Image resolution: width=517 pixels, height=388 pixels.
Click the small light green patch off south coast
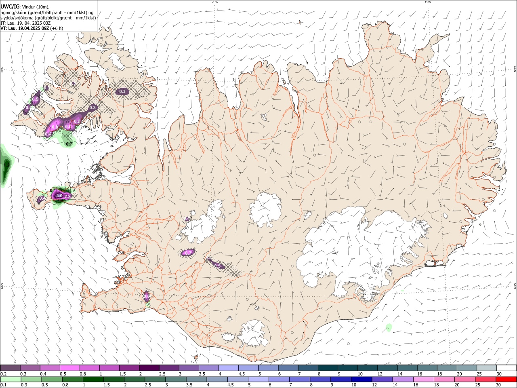[x=389, y=327]
